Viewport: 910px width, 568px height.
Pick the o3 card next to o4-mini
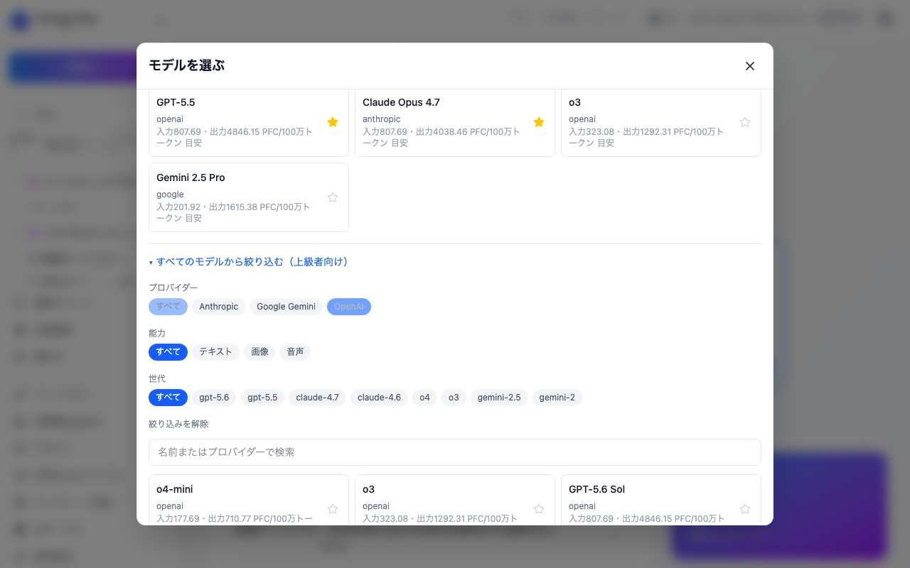455,500
